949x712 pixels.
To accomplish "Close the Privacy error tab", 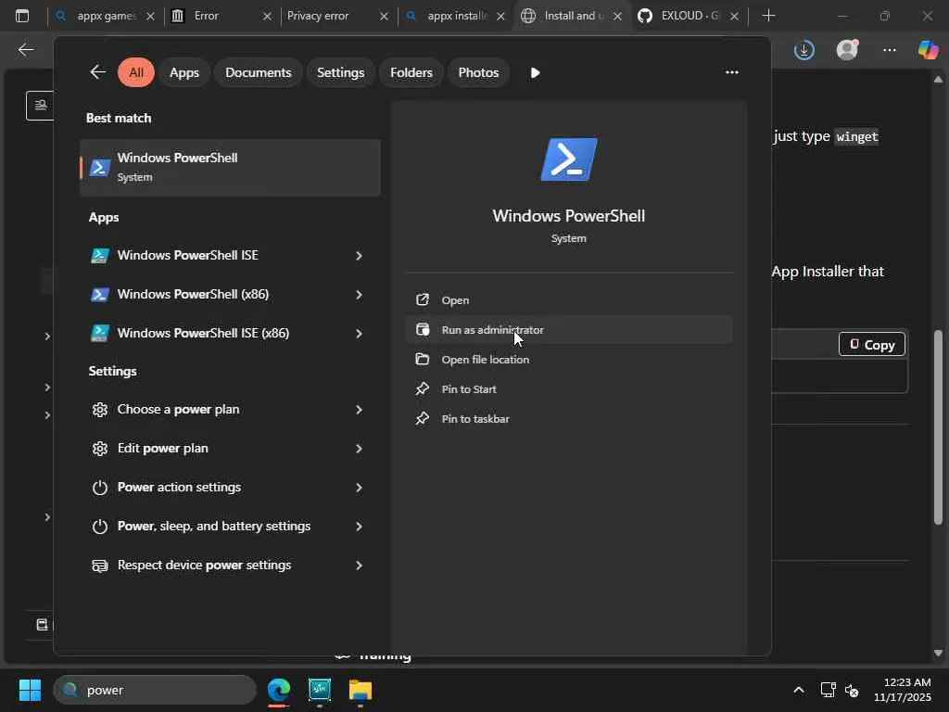I will pyautogui.click(x=384, y=17).
